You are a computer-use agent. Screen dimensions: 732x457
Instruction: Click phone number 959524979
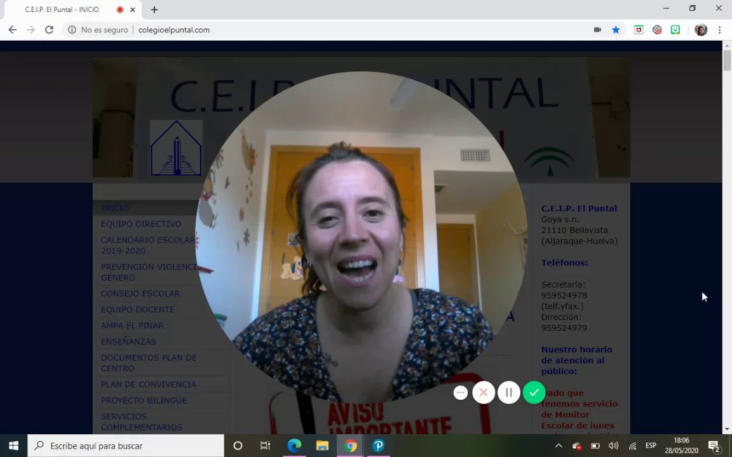(x=564, y=328)
